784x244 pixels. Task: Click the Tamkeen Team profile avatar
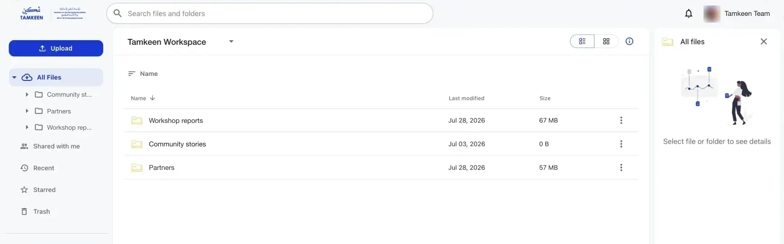click(712, 14)
